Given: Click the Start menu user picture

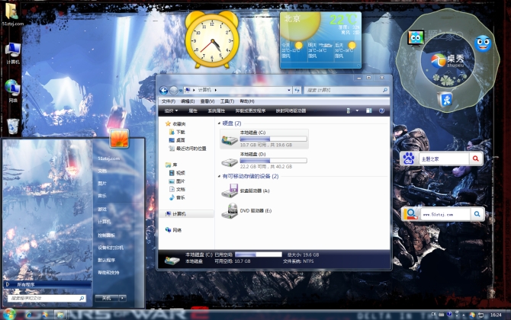Looking at the screenshot, I should (119, 139).
